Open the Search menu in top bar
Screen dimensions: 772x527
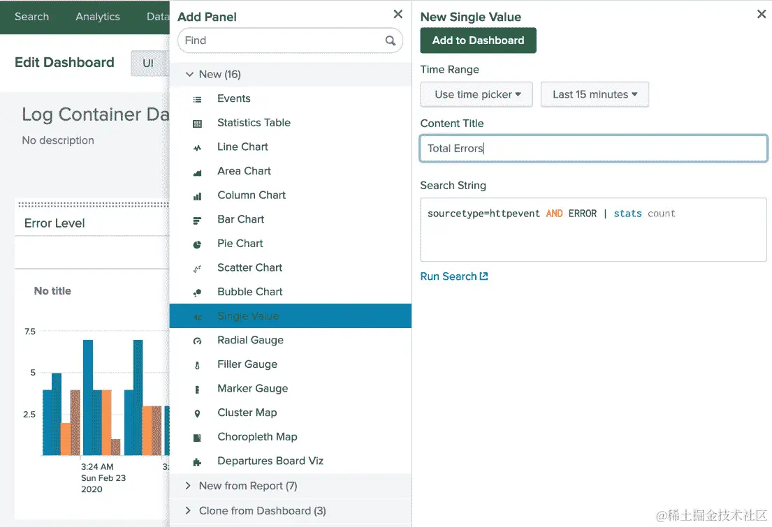coord(31,17)
